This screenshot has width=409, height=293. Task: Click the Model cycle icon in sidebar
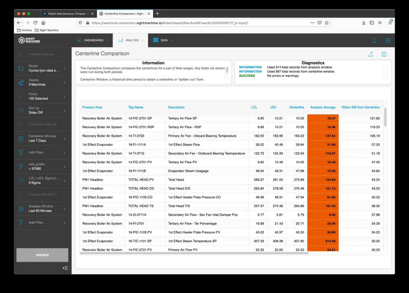coord(21,68)
